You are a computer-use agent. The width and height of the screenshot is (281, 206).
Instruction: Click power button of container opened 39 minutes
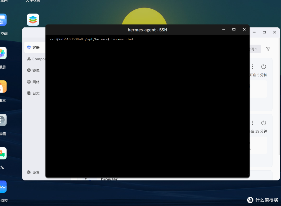pos(263,123)
